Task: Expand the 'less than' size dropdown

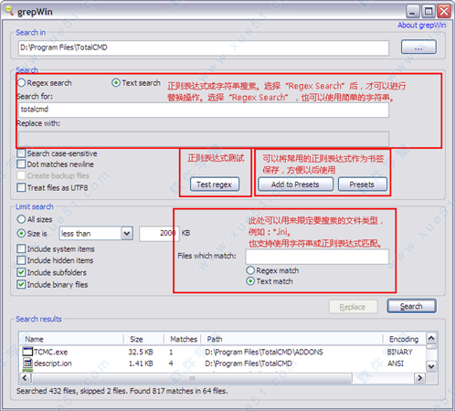Action: coord(127,234)
